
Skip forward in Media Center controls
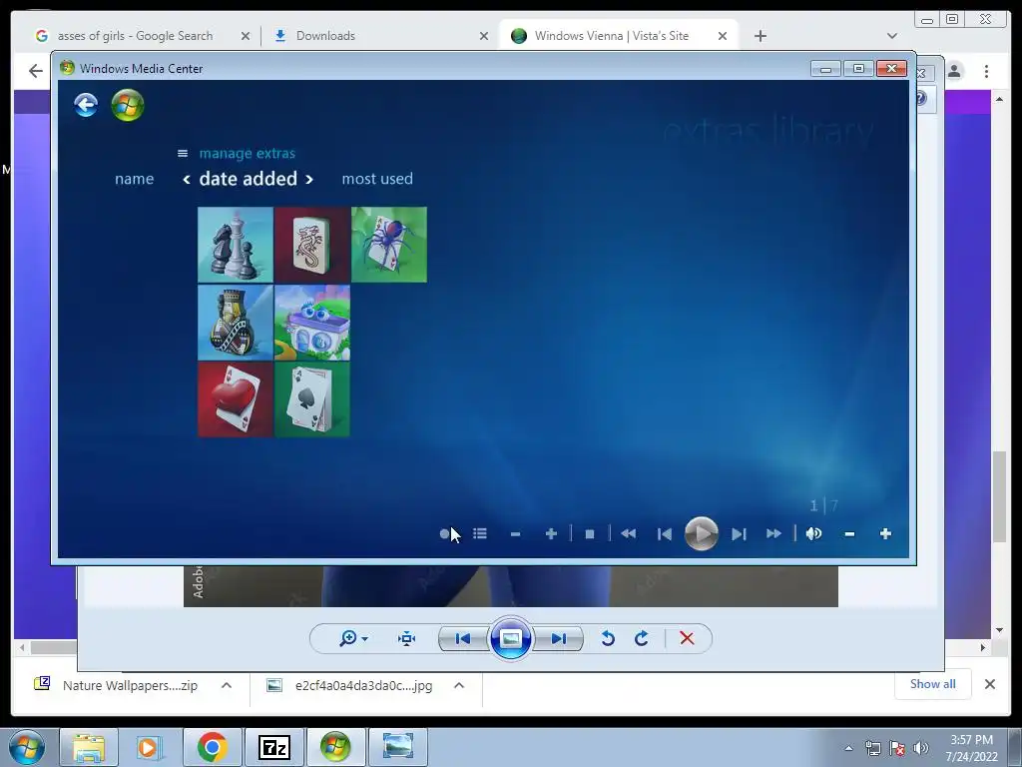pyautogui.click(x=739, y=534)
